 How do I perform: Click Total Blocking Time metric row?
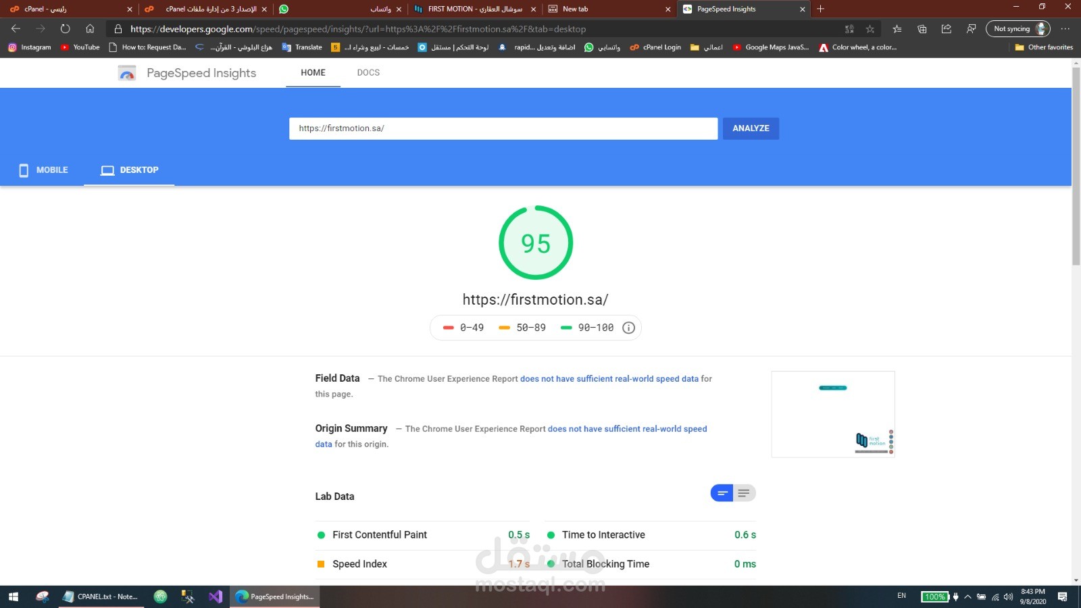coord(651,564)
